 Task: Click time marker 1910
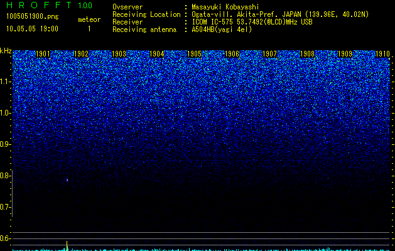click(x=382, y=54)
